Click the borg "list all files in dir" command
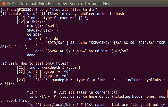 [68, 10]
